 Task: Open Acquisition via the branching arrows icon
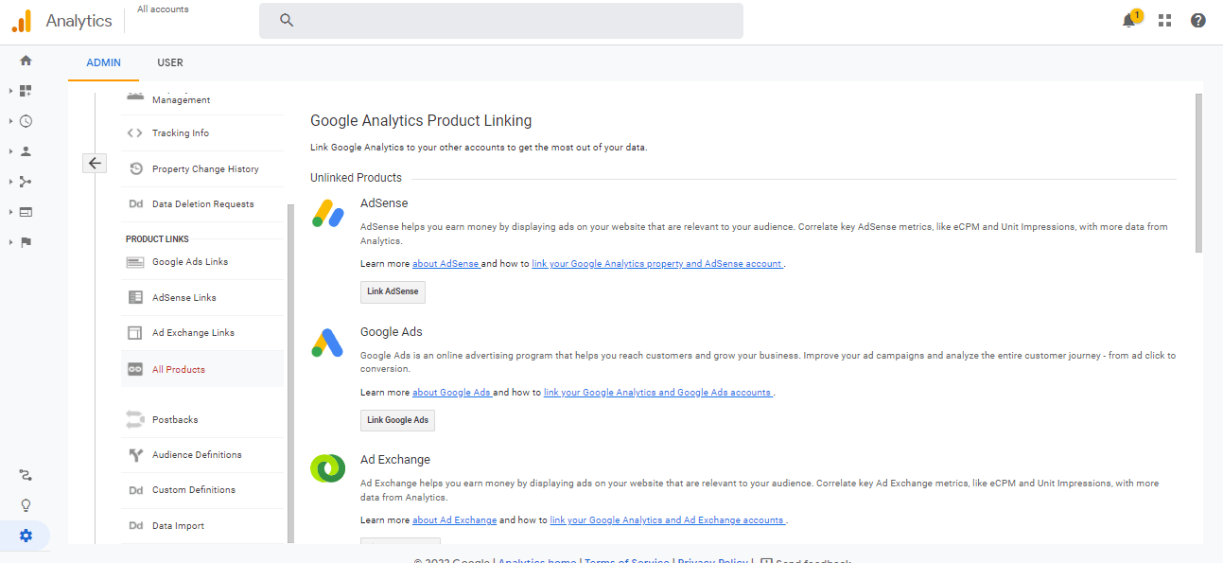pyautogui.click(x=26, y=182)
